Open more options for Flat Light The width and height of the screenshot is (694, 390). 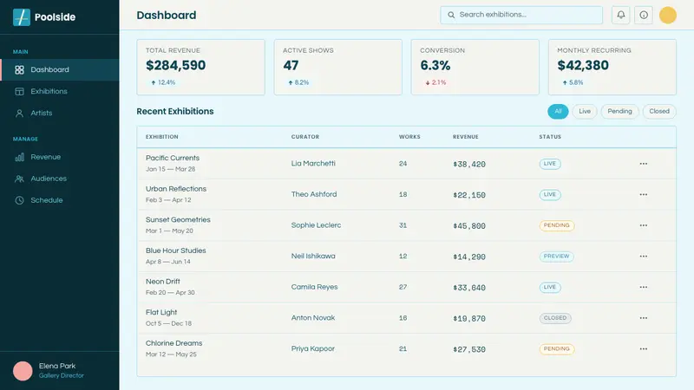(x=644, y=318)
